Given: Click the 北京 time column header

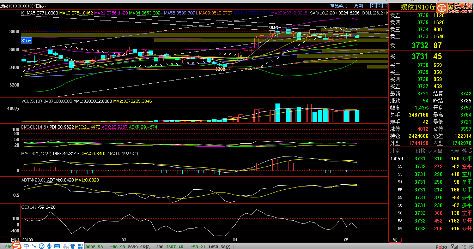Looking at the screenshot, I should (x=395, y=151).
